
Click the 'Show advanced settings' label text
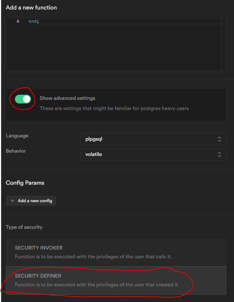pos(67,98)
